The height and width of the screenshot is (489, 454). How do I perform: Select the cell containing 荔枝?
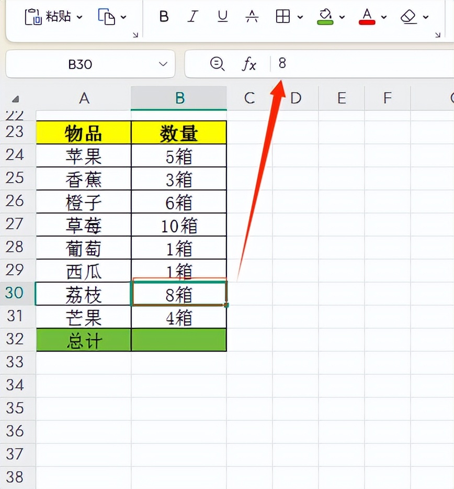pos(84,294)
